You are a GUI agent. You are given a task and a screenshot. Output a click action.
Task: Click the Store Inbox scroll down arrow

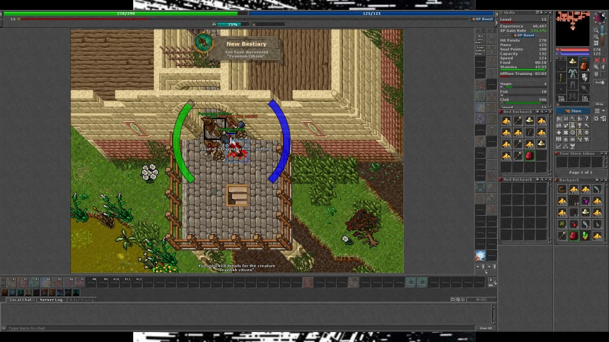[606, 167]
